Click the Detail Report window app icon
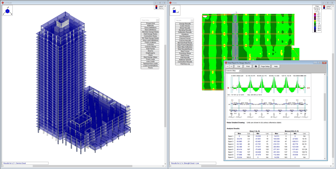336x169 pixels. (226, 63)
